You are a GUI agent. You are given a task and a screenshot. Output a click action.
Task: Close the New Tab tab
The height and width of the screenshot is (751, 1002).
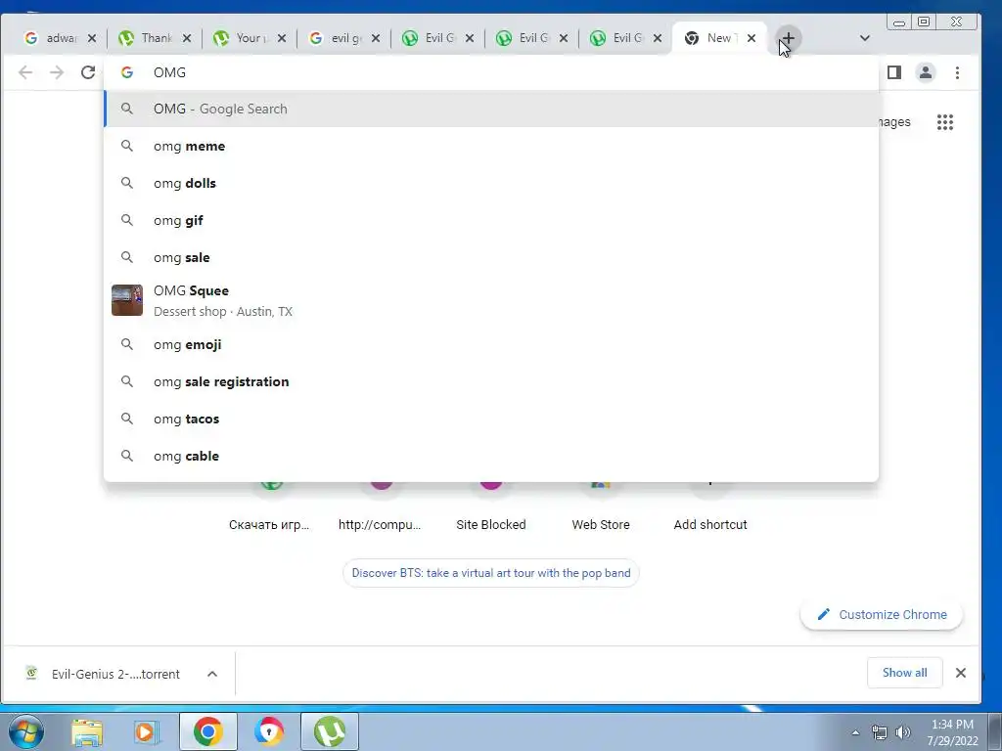(x=751, y=38)
